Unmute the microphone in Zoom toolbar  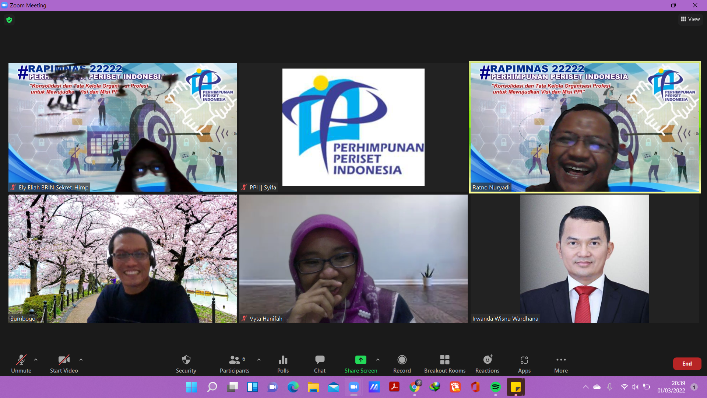click(x=21, y=364)
